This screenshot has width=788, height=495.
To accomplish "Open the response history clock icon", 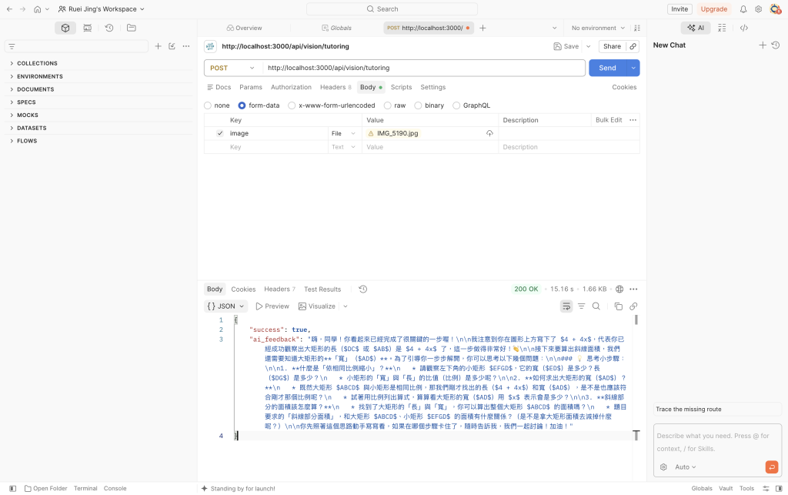I will [x=363, y=289].
